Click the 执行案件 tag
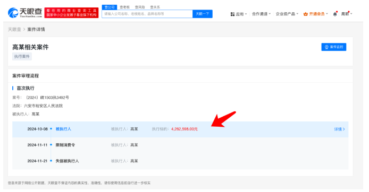The width and height of the screenshot is (369, 192). tap(22, 56)
